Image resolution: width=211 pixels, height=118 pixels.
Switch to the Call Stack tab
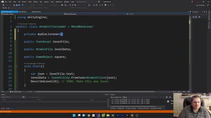(x=113, y=108)
